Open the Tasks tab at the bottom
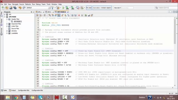This screenshot has width=178, height=100. [x=4, y=90]
